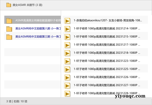This screenshot has width=152, height=105.
Task: Select the 轩子老师 20231215-1080P file name
Action: pyautogui.click(x=107, y=36)
